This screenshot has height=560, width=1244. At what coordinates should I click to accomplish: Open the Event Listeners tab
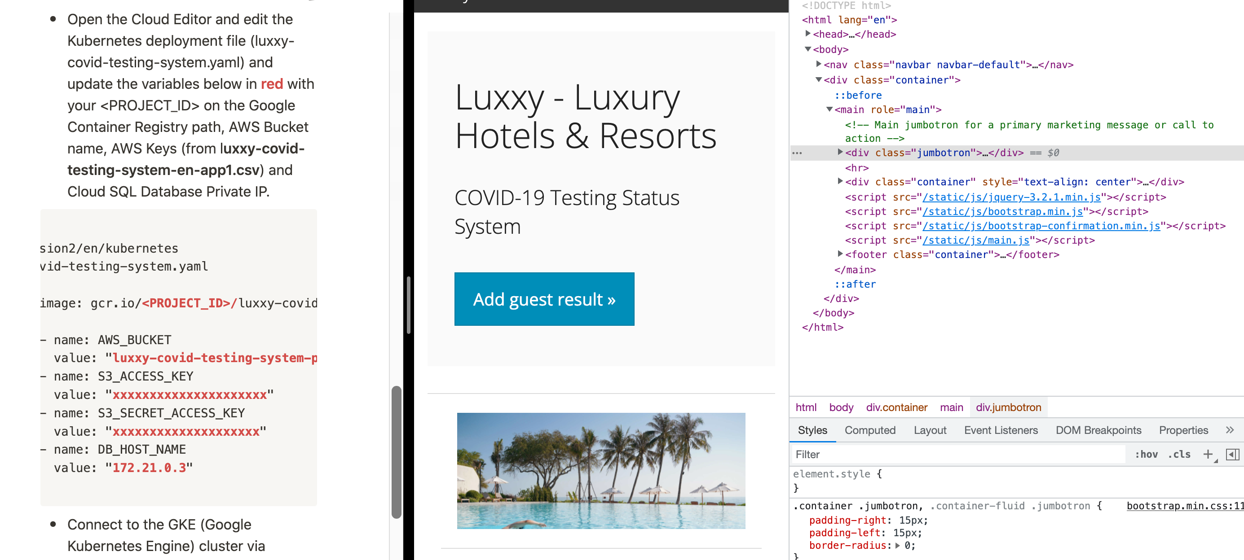pos(1001,430)
